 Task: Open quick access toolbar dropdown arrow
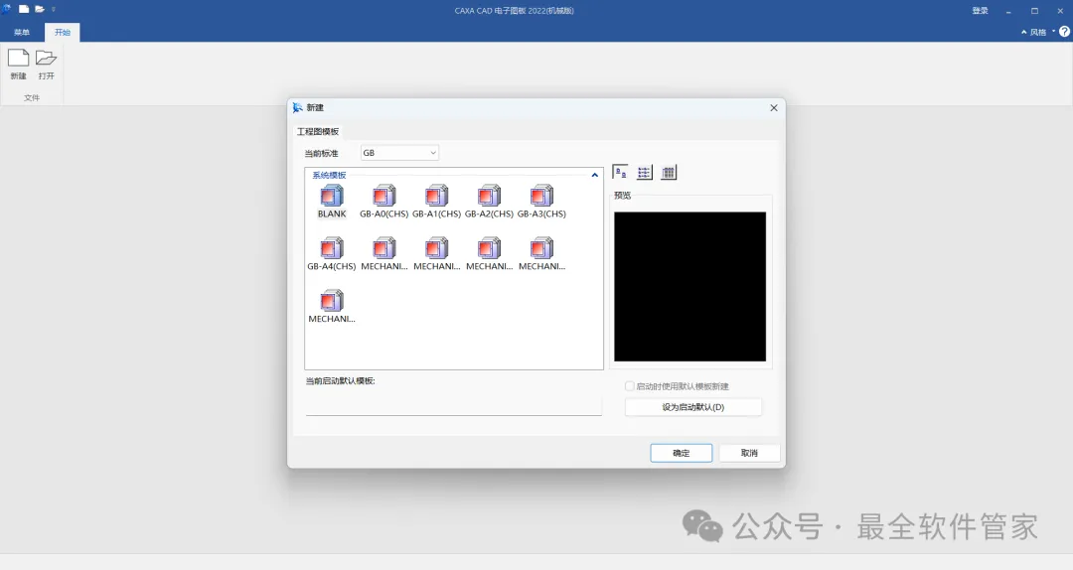pyautogui.click(x=54, y=10)
